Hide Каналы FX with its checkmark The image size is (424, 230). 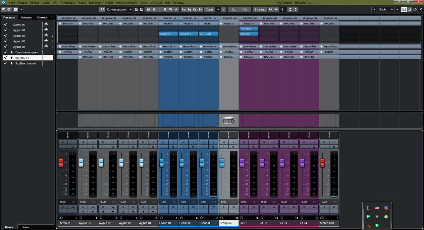(x=5, y=58)
